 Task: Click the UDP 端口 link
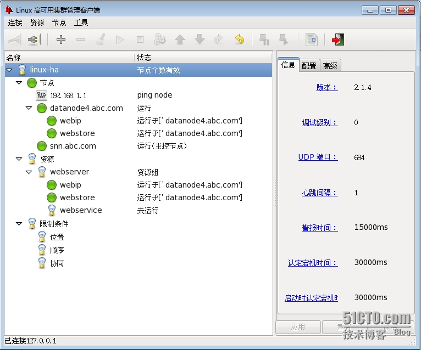point(318,157)
